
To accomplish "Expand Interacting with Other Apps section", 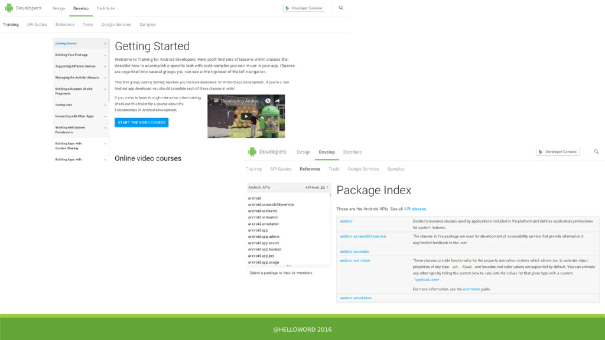I will [105, 116].
